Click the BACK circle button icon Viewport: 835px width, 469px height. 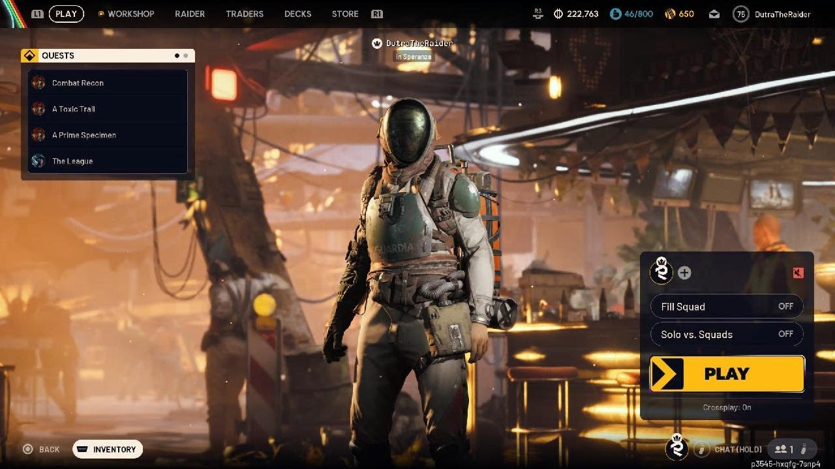tap(28, 449)
